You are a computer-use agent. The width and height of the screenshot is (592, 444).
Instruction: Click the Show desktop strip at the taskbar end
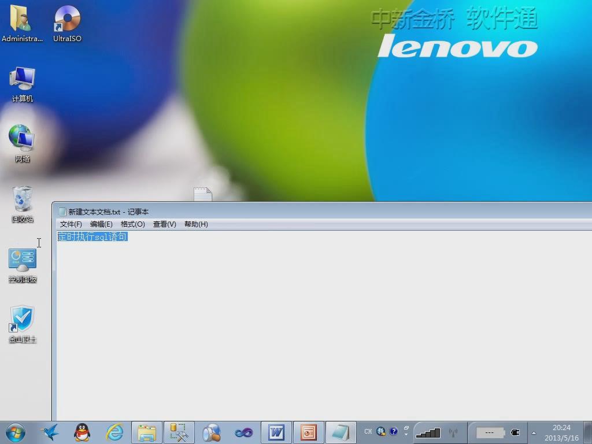coord(588,432)
